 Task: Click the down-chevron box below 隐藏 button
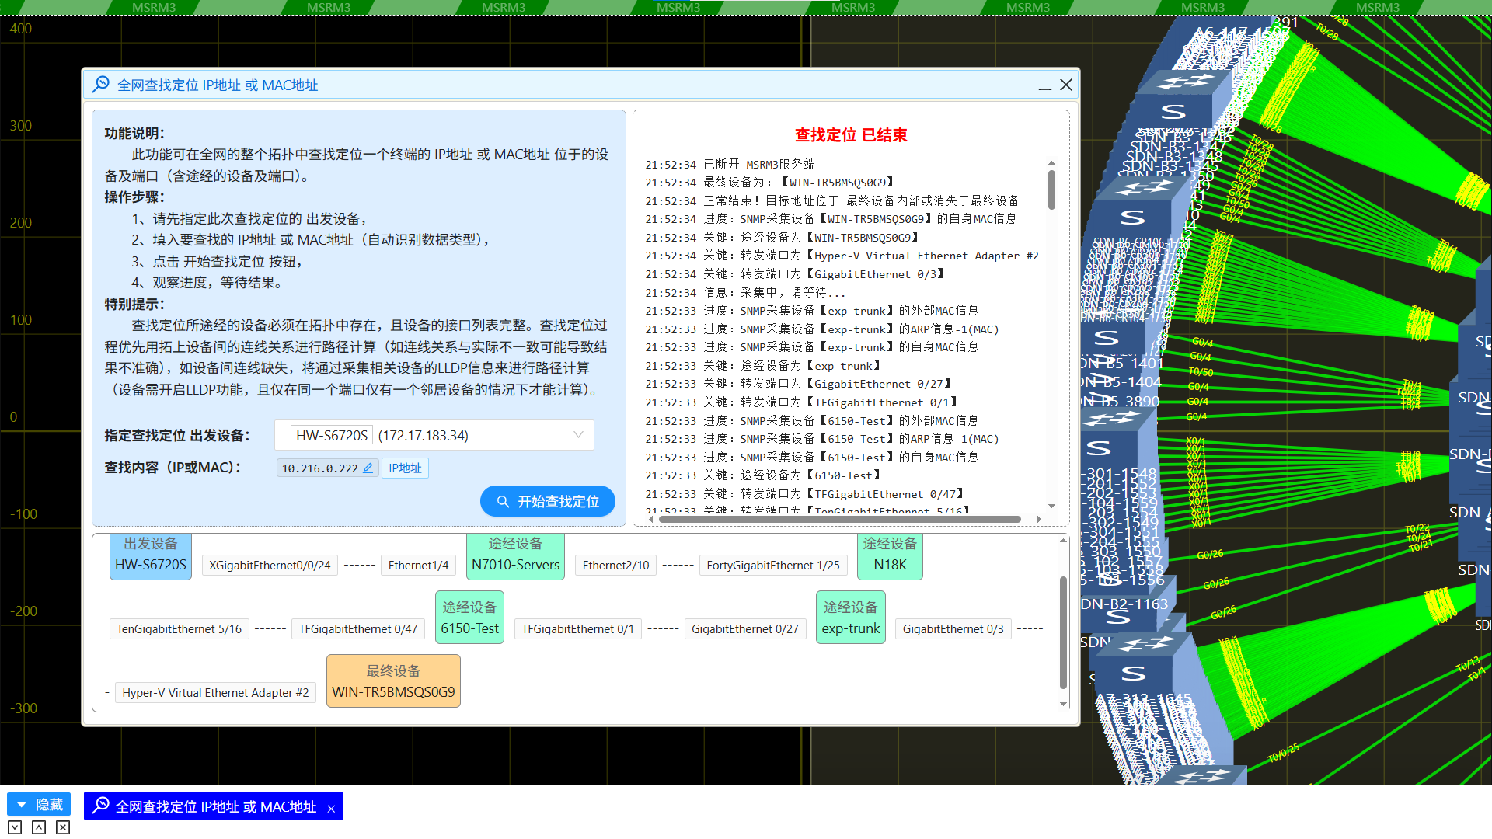point(15,827)
